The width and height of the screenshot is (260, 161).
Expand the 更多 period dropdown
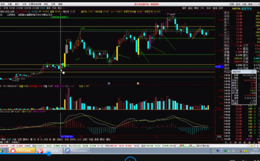click(x=54, y=8)
